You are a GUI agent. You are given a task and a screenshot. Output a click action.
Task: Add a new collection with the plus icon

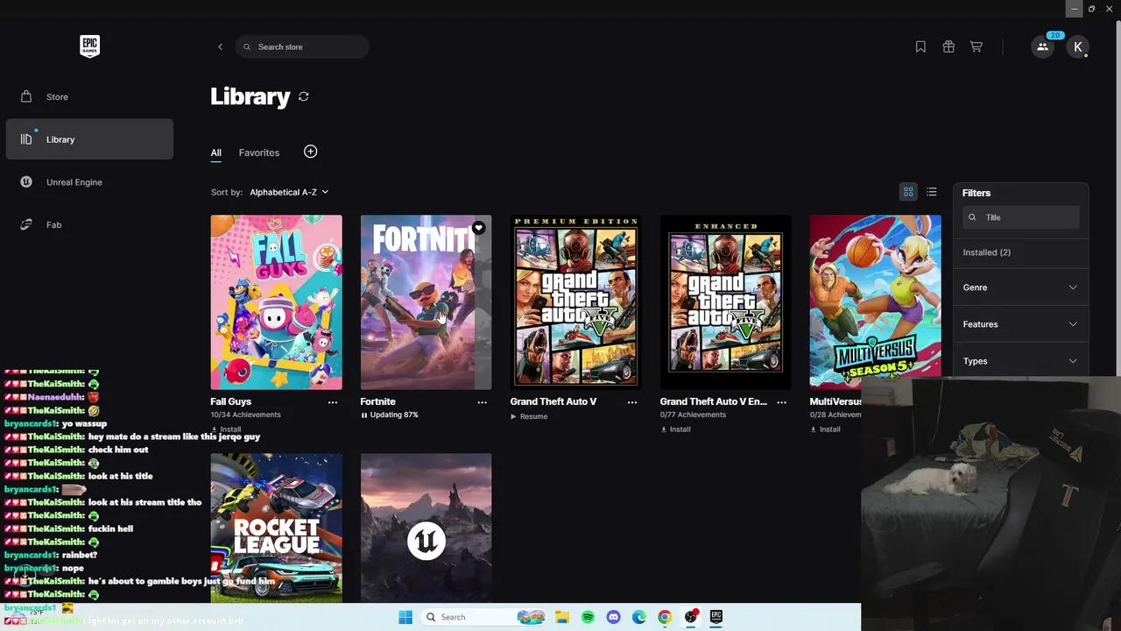click(x=310, y=152)
